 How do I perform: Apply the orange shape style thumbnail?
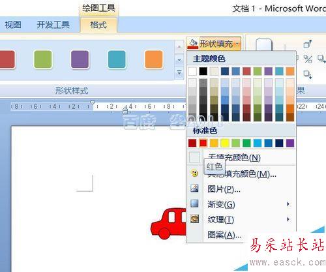pyautogui.click(x=154, y=59)
